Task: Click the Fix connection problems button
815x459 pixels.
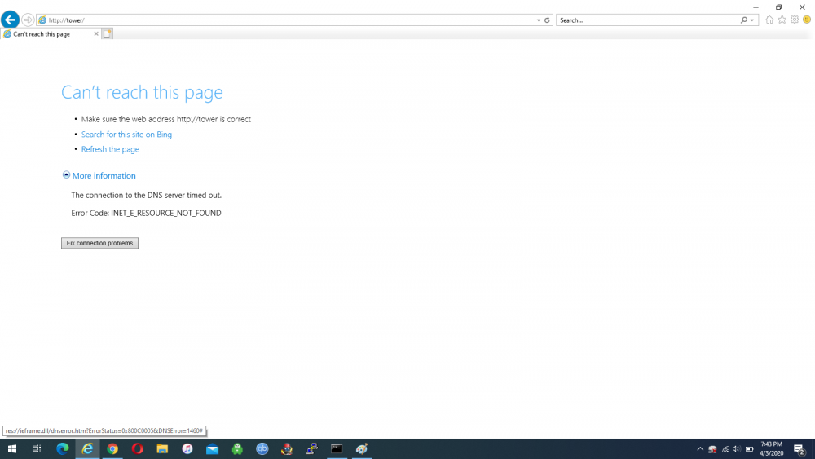Action: click(99, 243)
